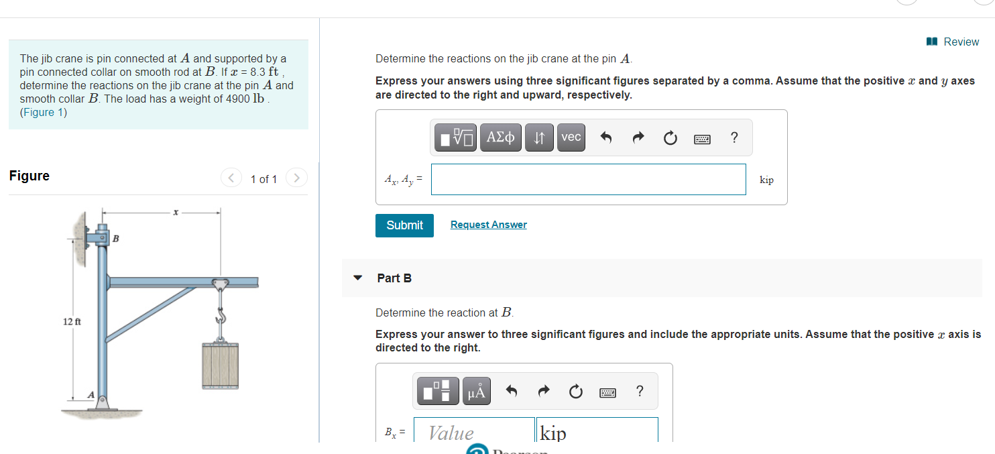Select the vec vector notation button
Image resolution: width=995 pixels, height=454 pixels.
click(x=571, y=137)
